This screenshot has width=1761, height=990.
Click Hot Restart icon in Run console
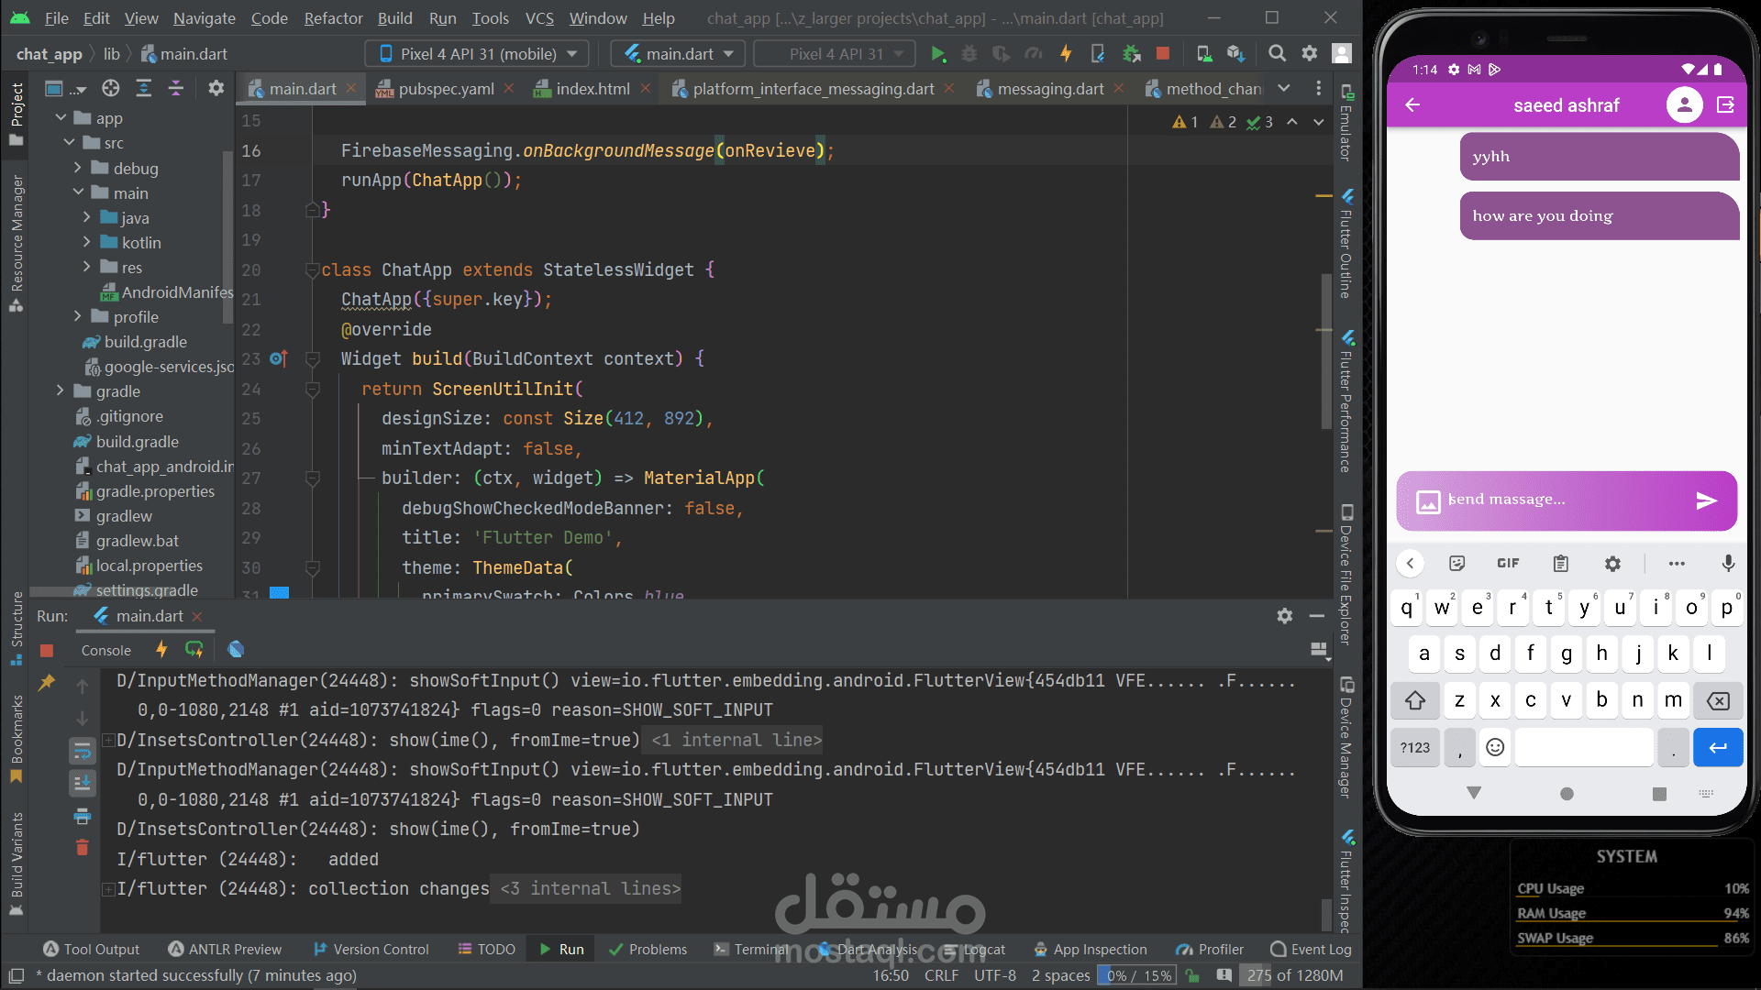[194, 650]
